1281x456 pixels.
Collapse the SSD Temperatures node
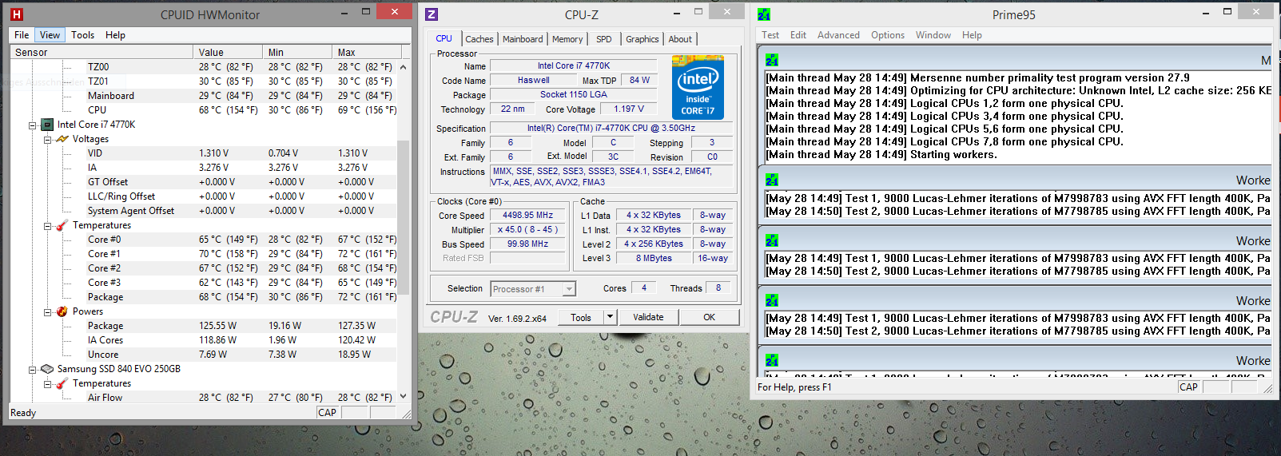coord(48,384)
